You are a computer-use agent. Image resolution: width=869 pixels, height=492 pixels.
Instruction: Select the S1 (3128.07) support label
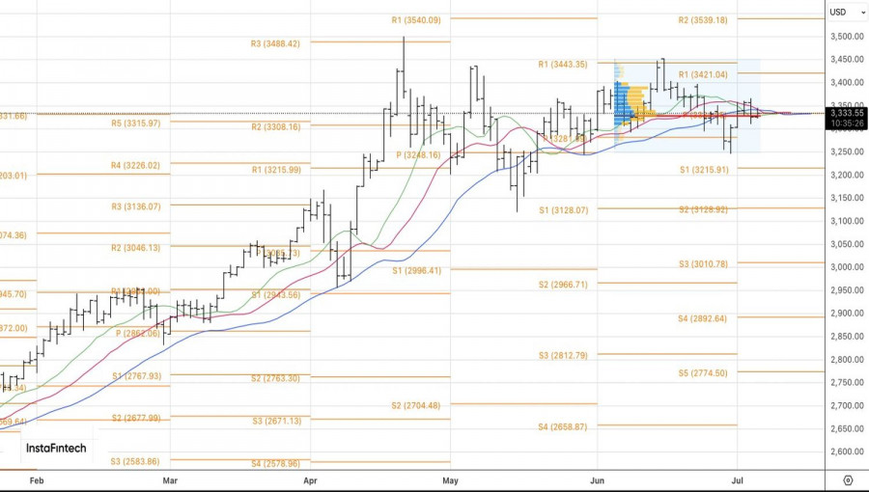564,210
